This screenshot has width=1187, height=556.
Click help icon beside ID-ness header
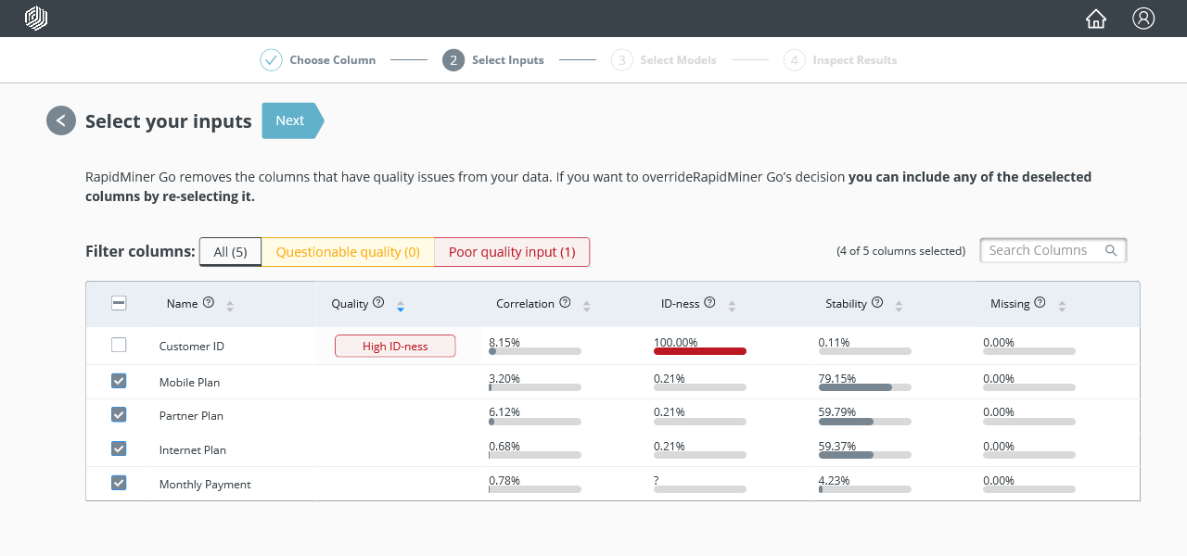point(709,303)
